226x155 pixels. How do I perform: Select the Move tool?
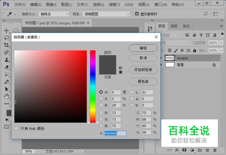coord(6,31)
